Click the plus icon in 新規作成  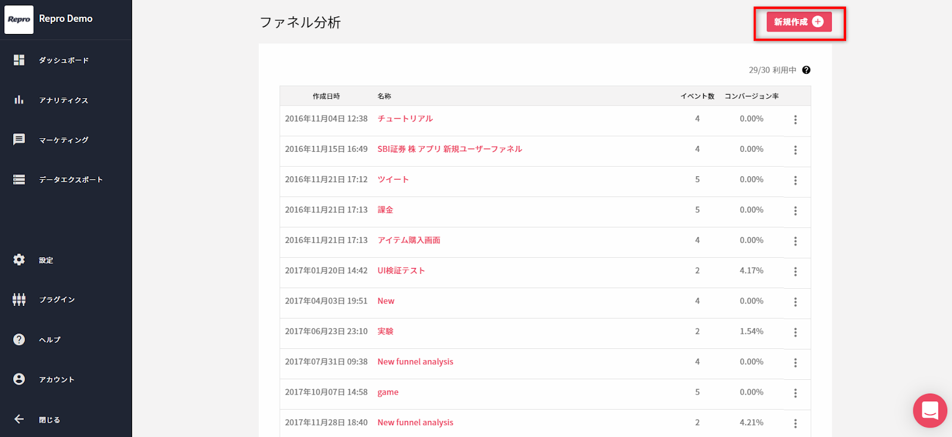tap(818, 21)
